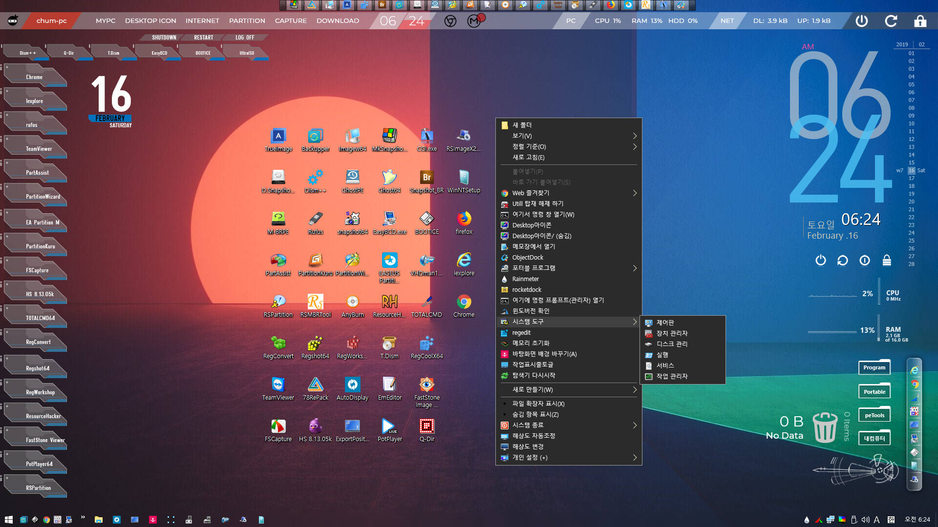The height and width of the screenshot is (527, 938).
Task: Launch the Dism++ desktop icon
Action: click(315, 182)
